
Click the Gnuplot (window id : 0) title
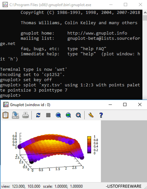point(30,105)
